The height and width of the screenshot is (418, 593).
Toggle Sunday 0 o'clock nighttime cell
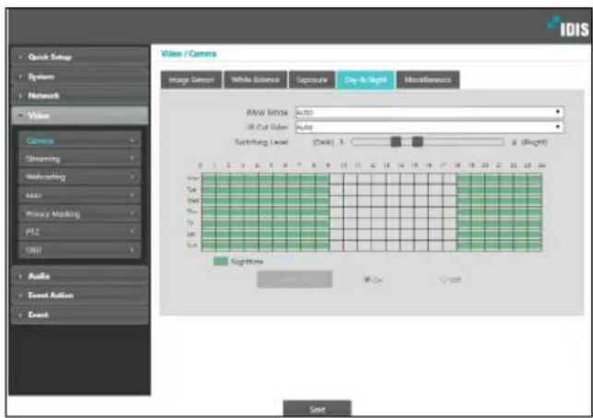pyautogui.click(x=208, y=246)
